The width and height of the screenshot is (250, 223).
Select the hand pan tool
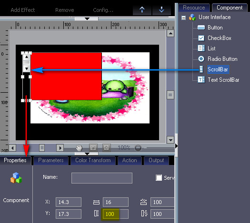(x=79, y=148)
